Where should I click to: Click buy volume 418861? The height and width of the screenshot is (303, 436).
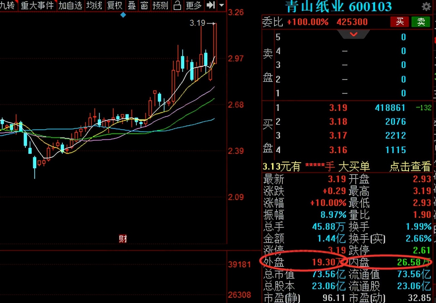coord(390,108)
